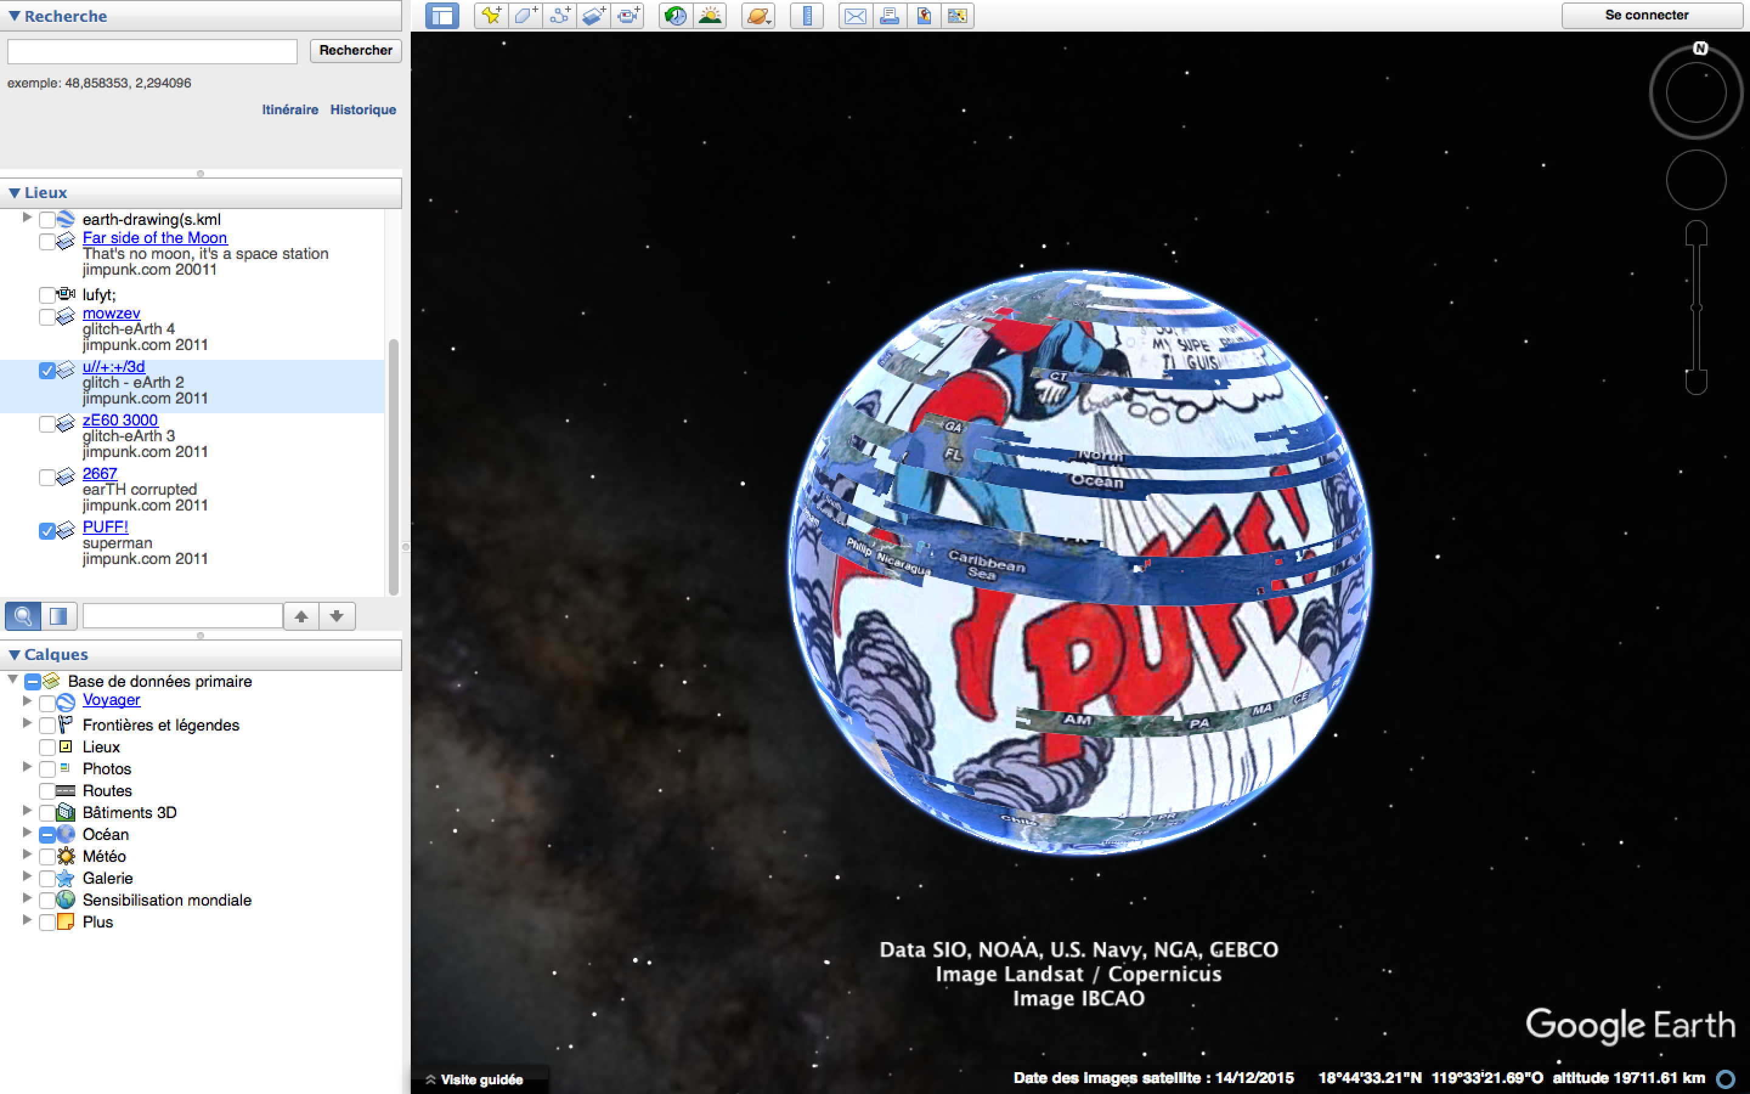Click the Voyager layer globe icon
The width and height of the screenshot is (1750, 1094).
pyautogui.click(x=66, y=702)
